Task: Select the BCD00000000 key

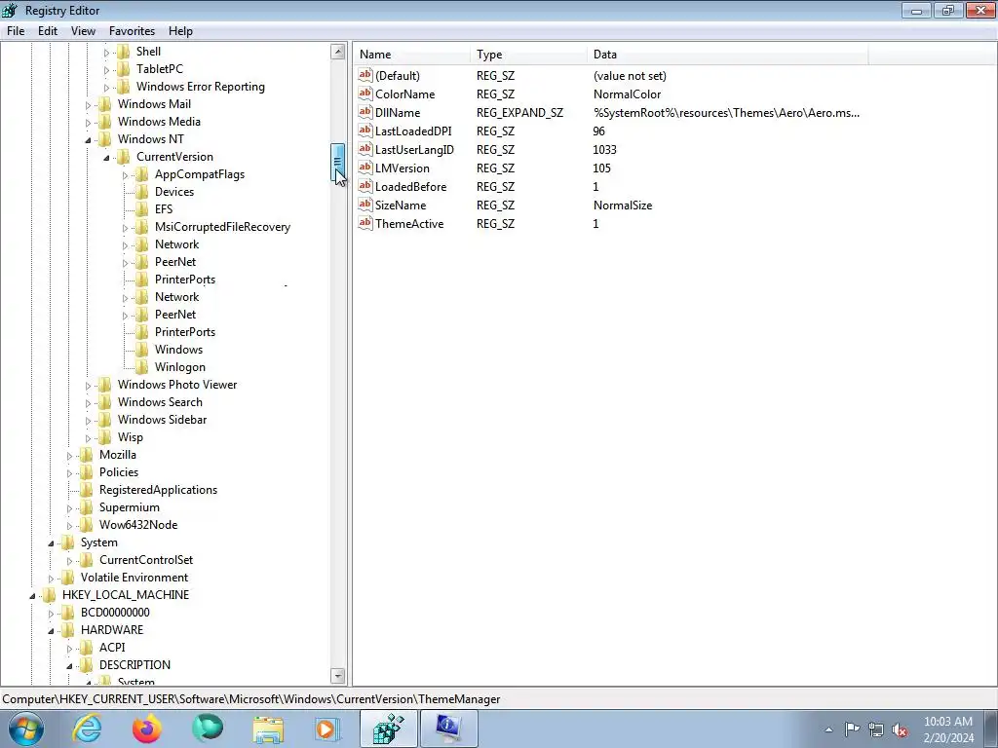Action: [115, 613]
